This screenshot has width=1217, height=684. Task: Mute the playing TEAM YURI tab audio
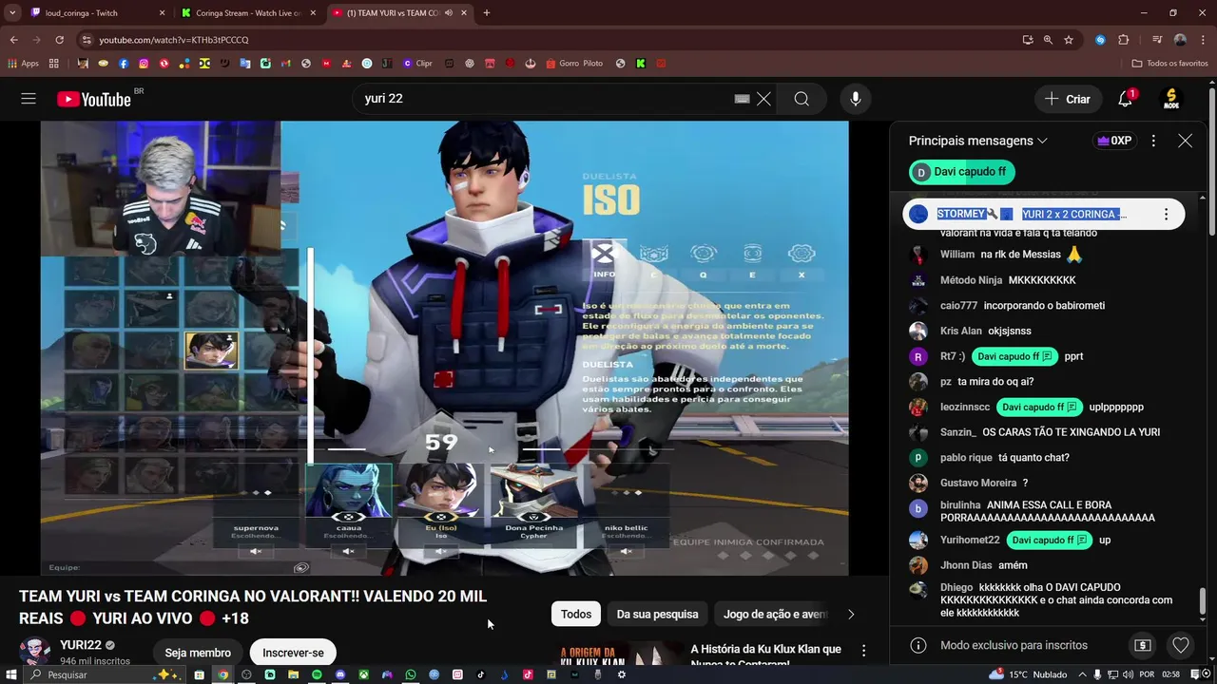pyautogui.click(x=449, y=13)
